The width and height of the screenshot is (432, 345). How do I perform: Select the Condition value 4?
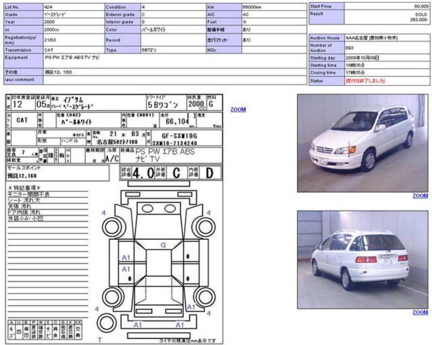click(x=143, y=7)
